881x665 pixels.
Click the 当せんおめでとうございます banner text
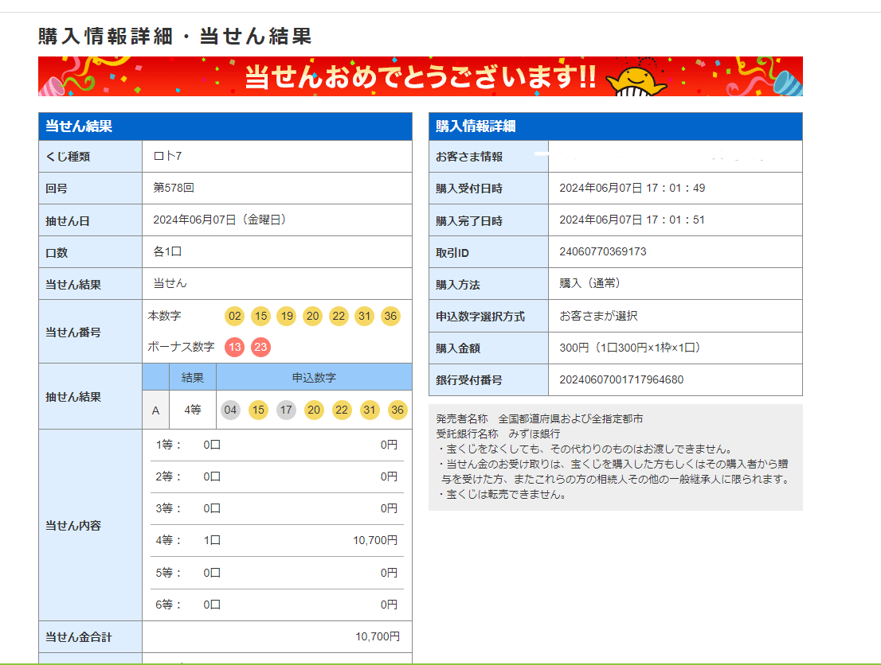[420, 77]
